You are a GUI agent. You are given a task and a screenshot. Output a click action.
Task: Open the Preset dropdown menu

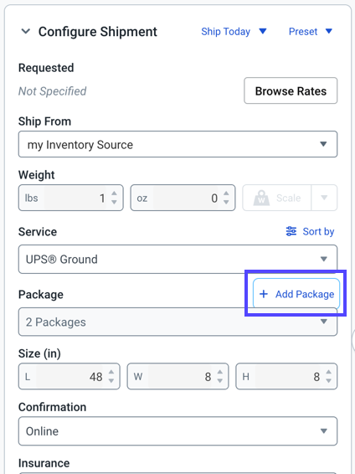click(x=311, y=32)
